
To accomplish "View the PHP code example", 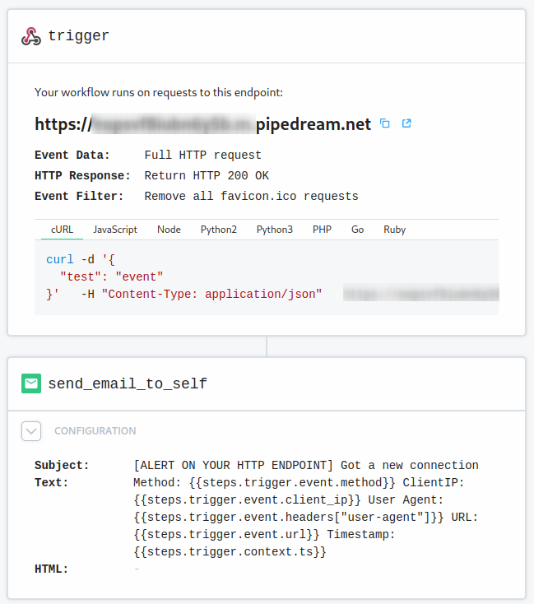I will [322, 230].
